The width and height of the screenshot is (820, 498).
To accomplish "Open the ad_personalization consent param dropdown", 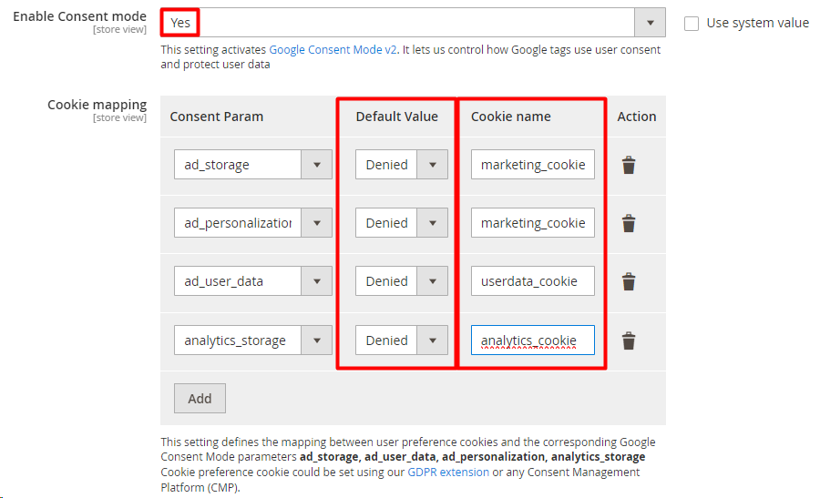I will point(252,223).
